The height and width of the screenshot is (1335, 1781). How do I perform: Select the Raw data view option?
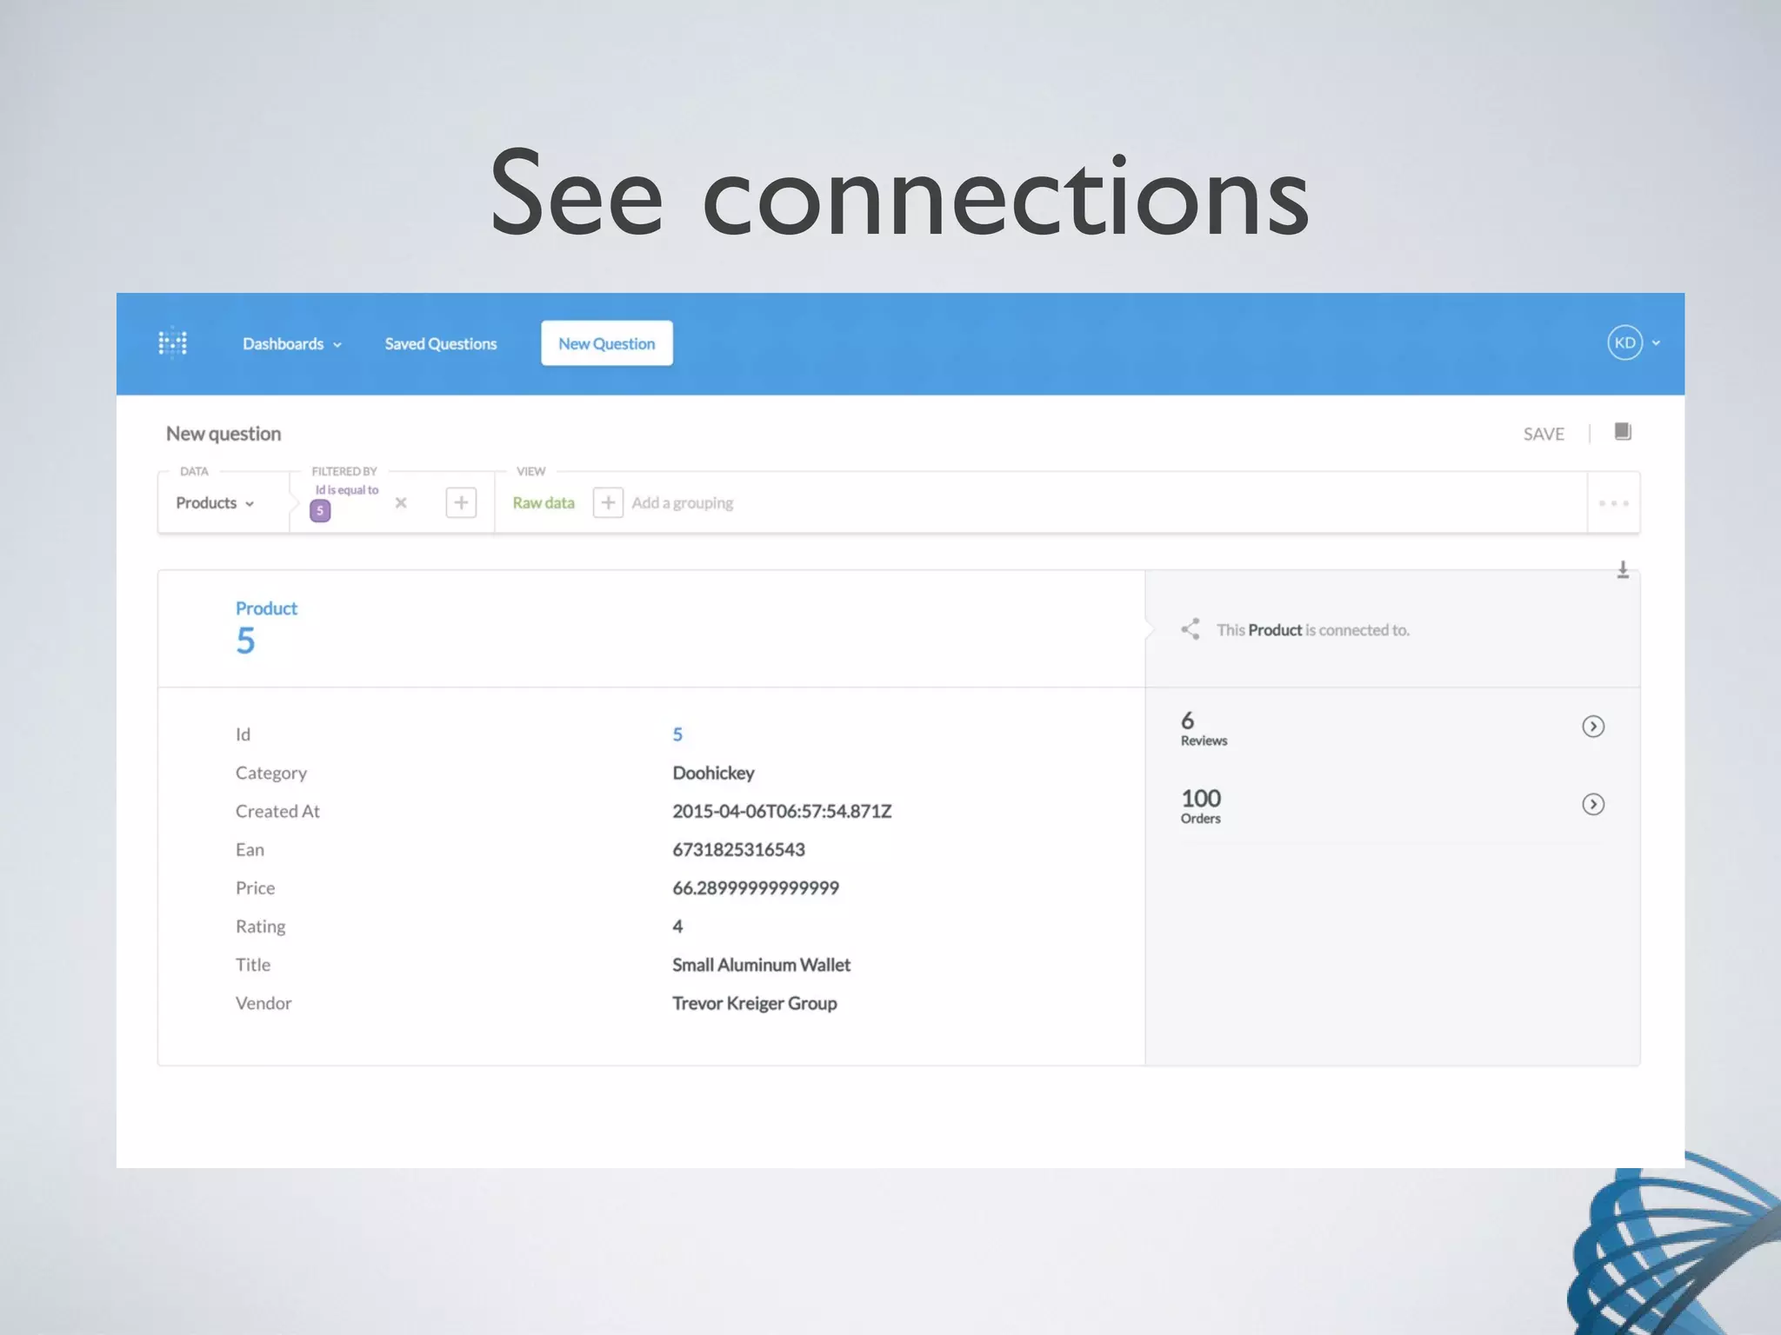(544, 503)
